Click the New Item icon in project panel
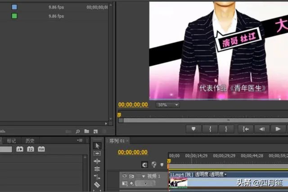Viewport: 288px width, 192px height. [x=95, y=131]
